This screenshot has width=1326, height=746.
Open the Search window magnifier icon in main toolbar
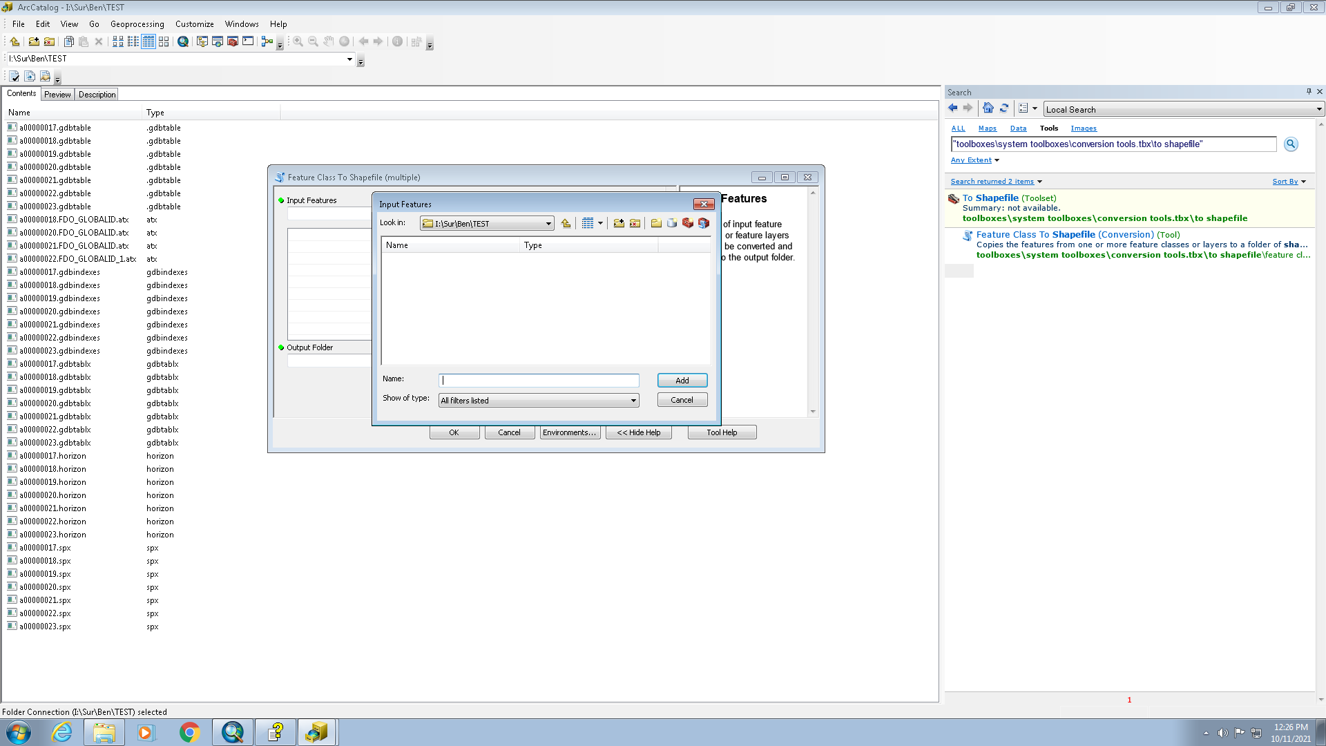[183, 41]
